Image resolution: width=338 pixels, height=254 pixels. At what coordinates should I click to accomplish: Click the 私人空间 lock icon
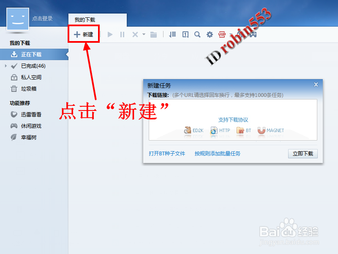14,77
